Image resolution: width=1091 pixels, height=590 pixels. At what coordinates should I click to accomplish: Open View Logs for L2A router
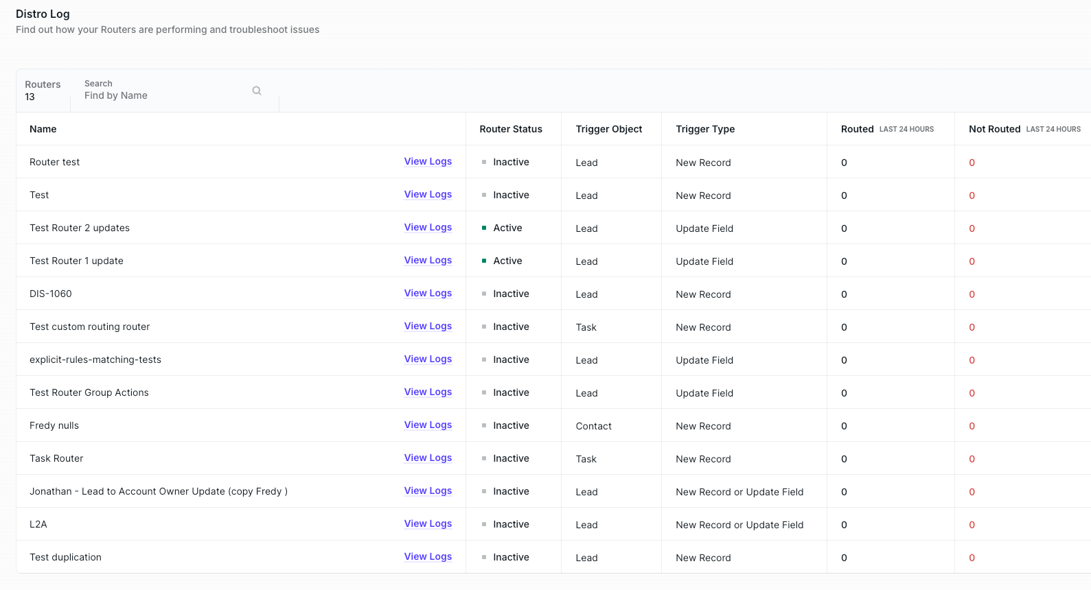(x=428, y=523)
